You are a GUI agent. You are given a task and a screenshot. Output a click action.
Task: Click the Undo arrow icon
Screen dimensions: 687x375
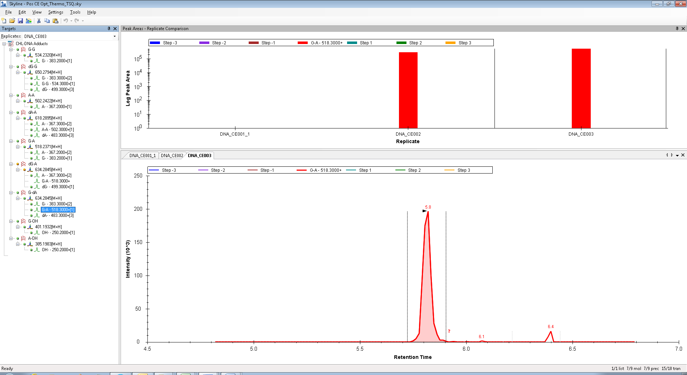coord(66,21)
